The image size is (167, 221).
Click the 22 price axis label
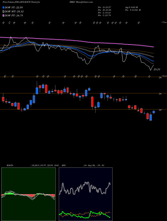[160, 110]
